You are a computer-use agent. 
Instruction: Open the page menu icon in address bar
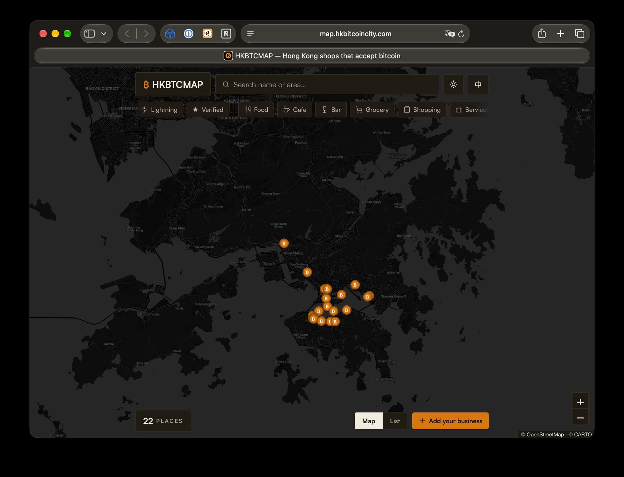click(250, 34)
